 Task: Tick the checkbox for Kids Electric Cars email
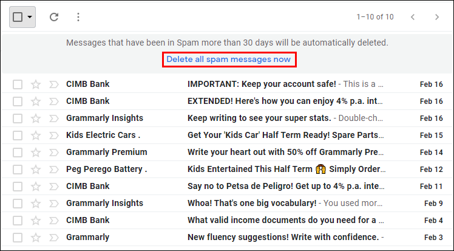coord(18,135)
